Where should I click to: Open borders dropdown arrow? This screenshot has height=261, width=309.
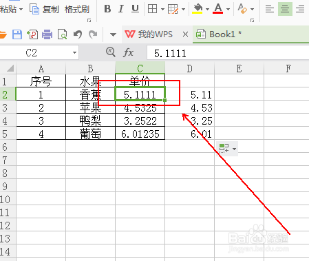(x=162, y=10)
